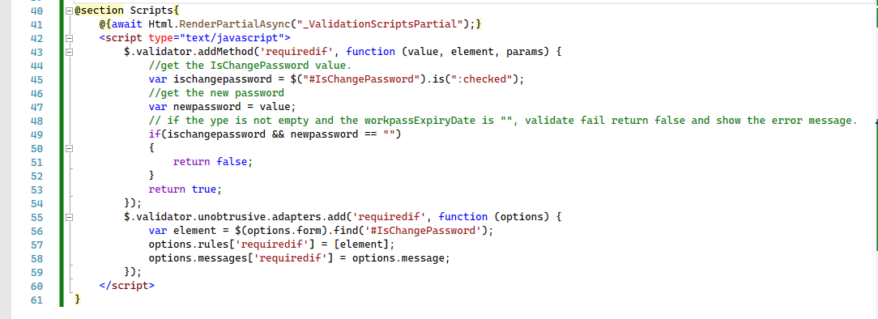Click the (options) parameter on line 55
This screenshot has width=878, height=319.
(x=522, y=217)
